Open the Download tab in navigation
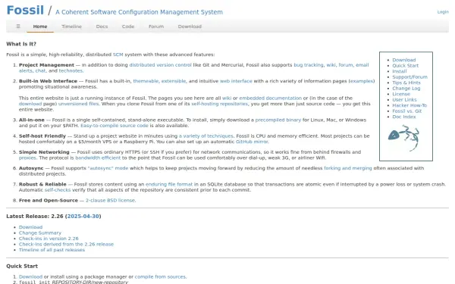455x284 pixels. [x=190, y=27]
